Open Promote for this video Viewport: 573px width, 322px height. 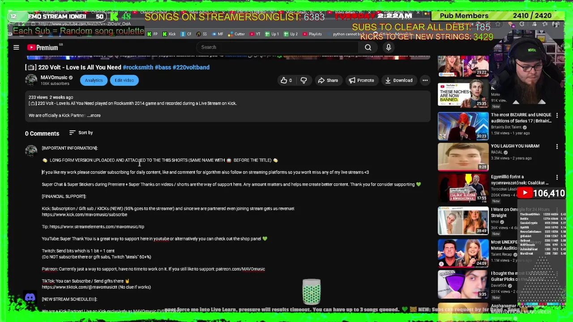[361, 80]
